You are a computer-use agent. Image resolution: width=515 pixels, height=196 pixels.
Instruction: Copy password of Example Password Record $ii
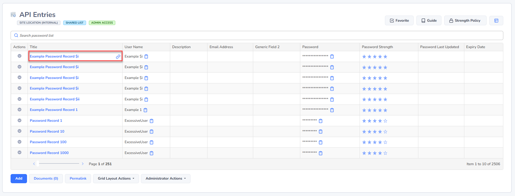(332, 100)
